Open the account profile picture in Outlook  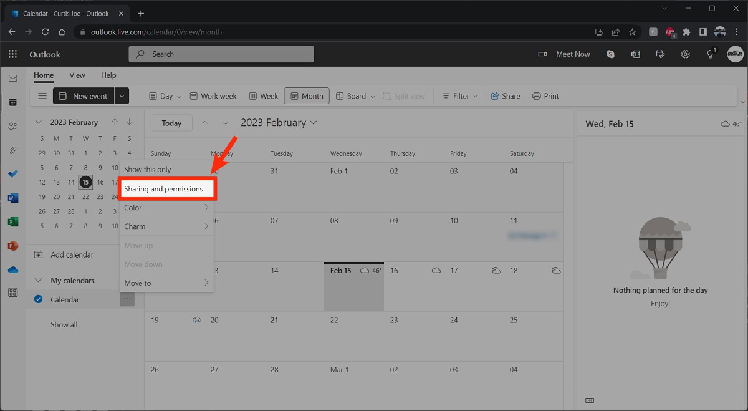pos(735,54)
